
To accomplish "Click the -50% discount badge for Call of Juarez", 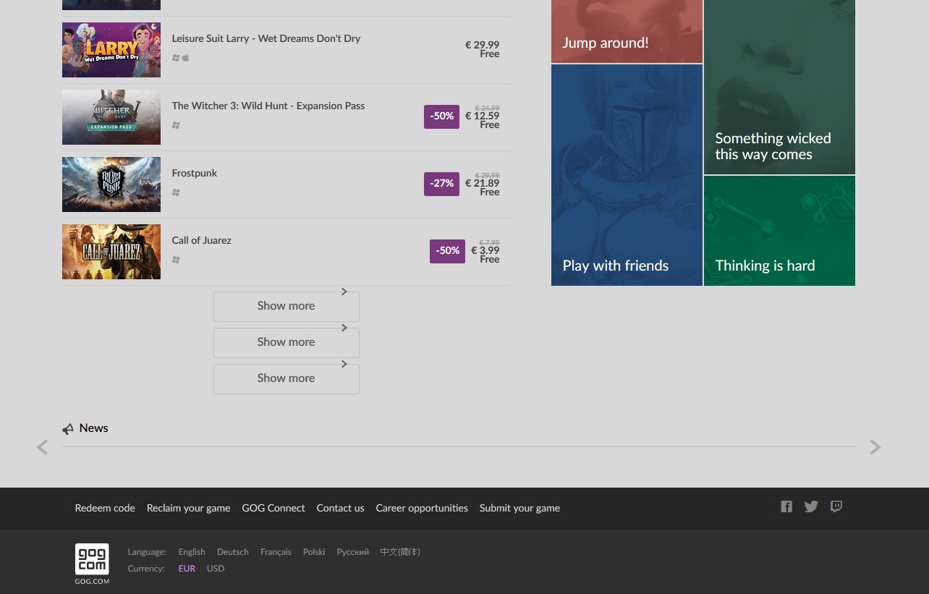I will tap(447, 251).
